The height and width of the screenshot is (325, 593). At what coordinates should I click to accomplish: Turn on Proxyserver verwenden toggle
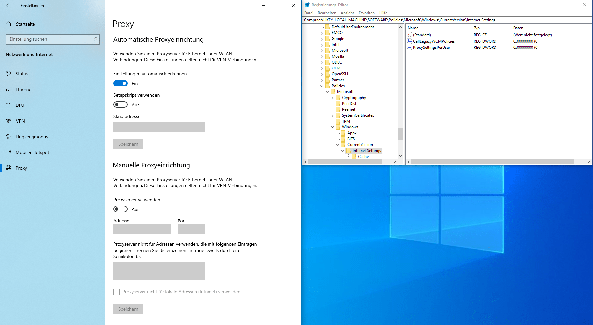[121, 209]
